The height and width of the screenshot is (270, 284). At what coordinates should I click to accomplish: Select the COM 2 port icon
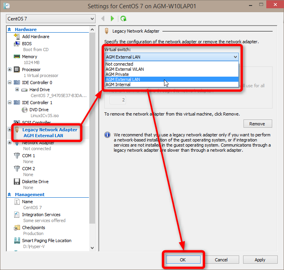(x=17, y=169)
